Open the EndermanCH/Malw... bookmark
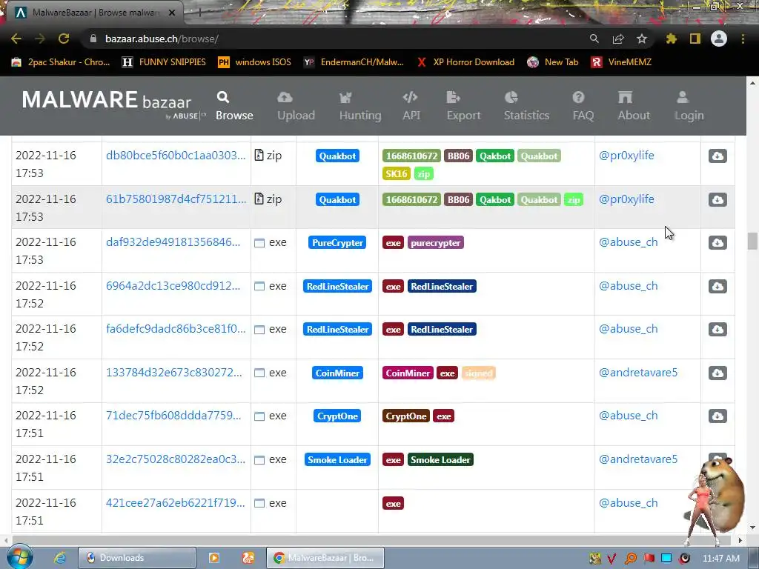759x569 pixels. [354, 62]
